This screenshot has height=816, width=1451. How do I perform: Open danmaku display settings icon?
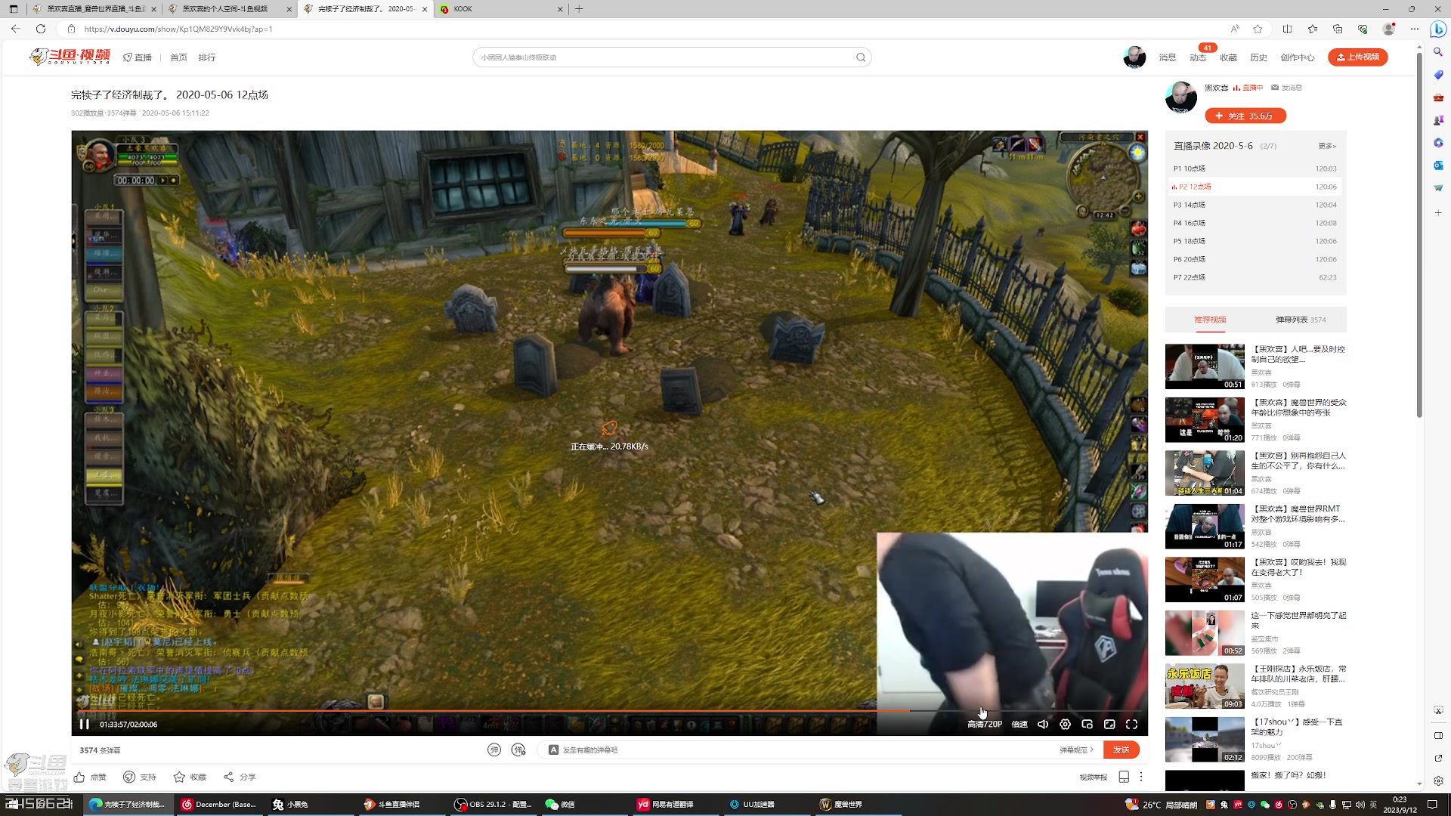pos(518,750)
